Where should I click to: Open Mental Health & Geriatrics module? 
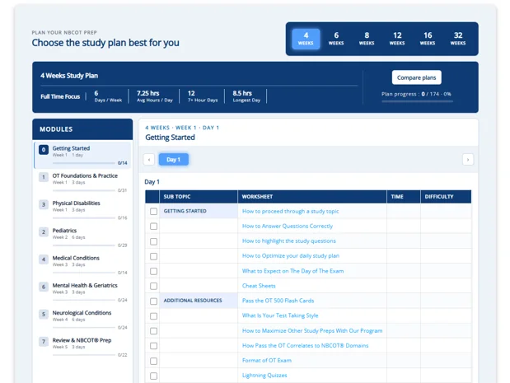(82, 292)
